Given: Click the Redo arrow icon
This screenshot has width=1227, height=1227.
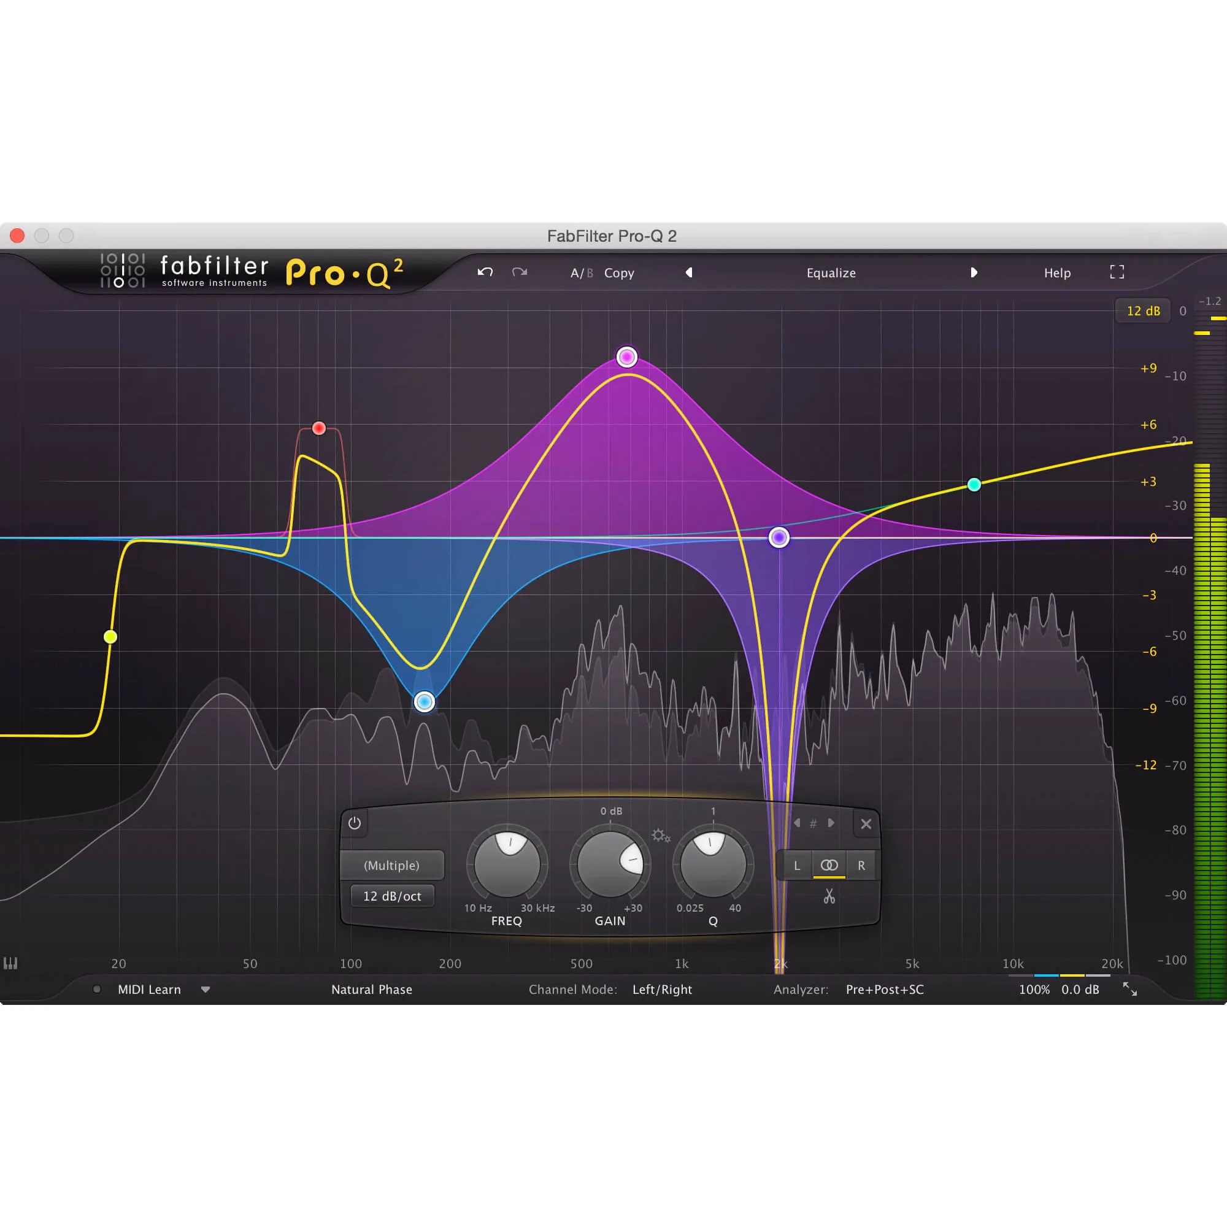Looking at the screenshot, I should click(520, 272).
